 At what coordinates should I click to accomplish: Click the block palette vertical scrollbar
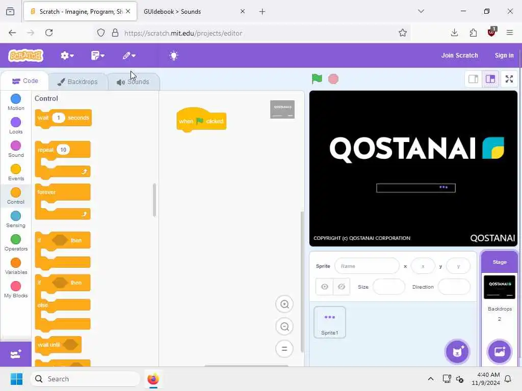(x=154, y=200)
